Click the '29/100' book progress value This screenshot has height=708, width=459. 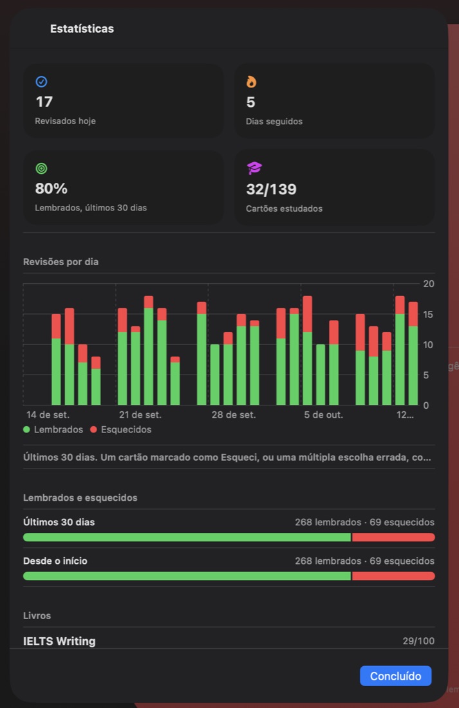point(418,640)
